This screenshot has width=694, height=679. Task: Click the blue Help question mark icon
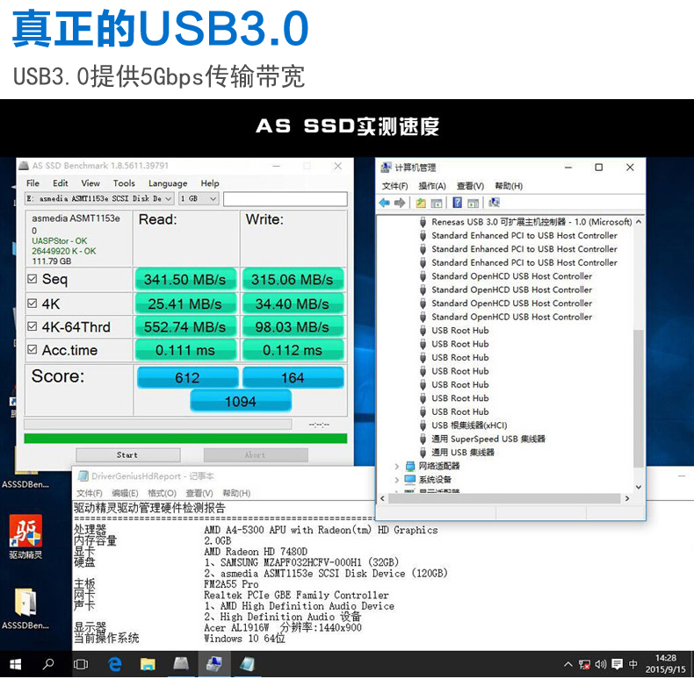coord(458,203)
